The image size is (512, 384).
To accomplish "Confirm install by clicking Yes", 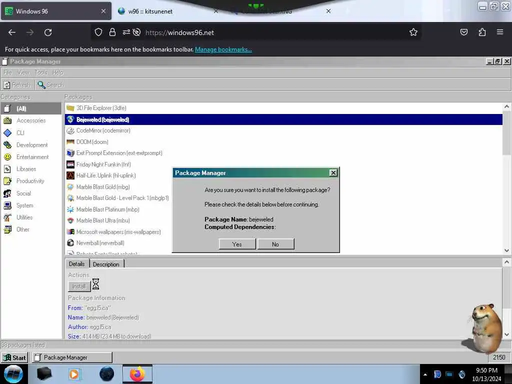I will [x=237, y=244].
